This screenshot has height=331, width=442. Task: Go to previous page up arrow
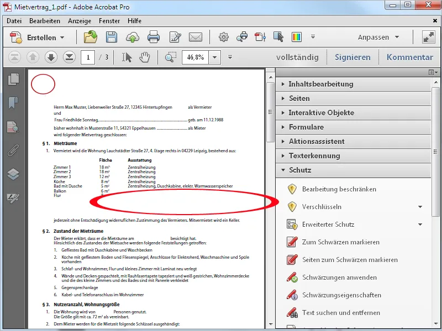pyautogui.click(x=33, y=57)
